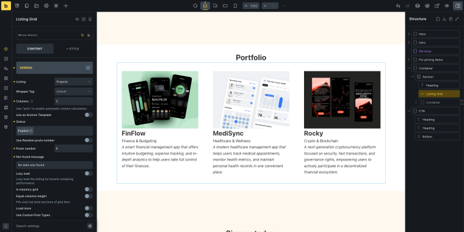Toggle Use as Archive Template switch

coord(89,115)
